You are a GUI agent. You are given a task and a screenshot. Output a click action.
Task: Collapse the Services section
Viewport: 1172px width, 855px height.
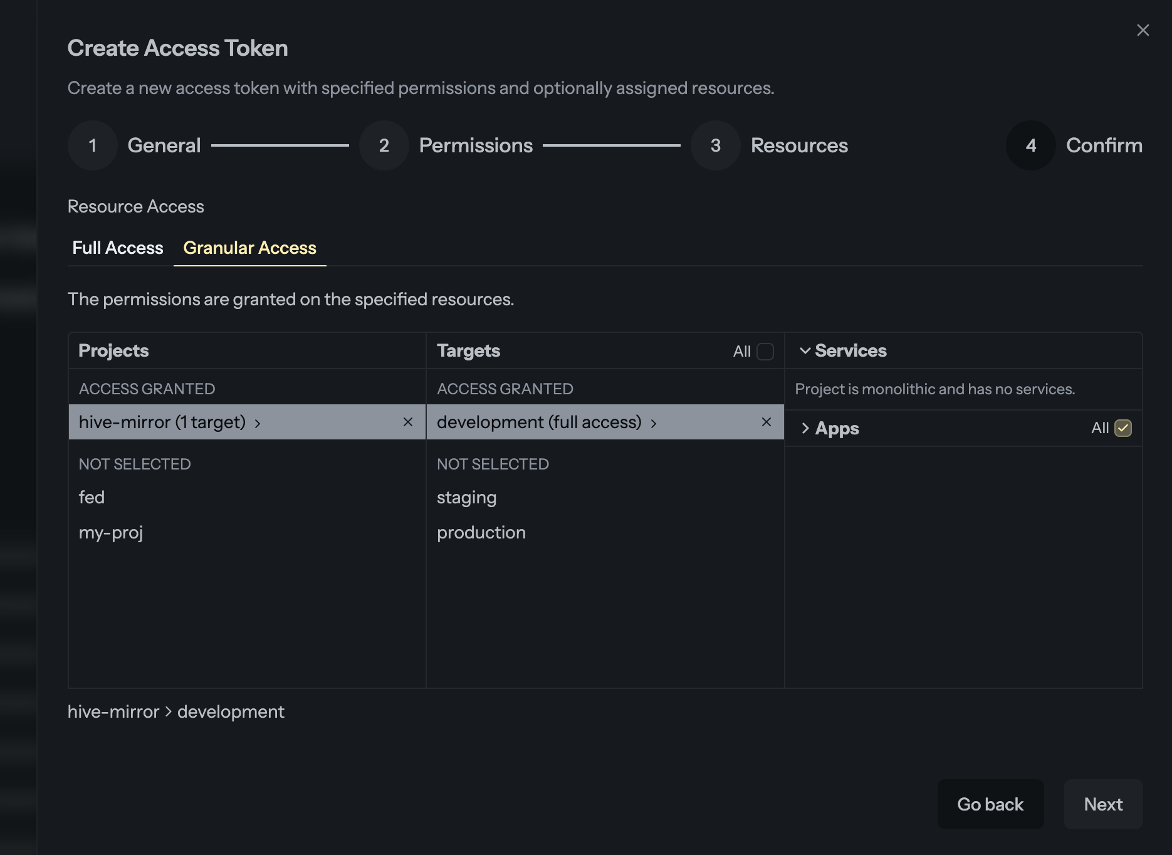806,350
